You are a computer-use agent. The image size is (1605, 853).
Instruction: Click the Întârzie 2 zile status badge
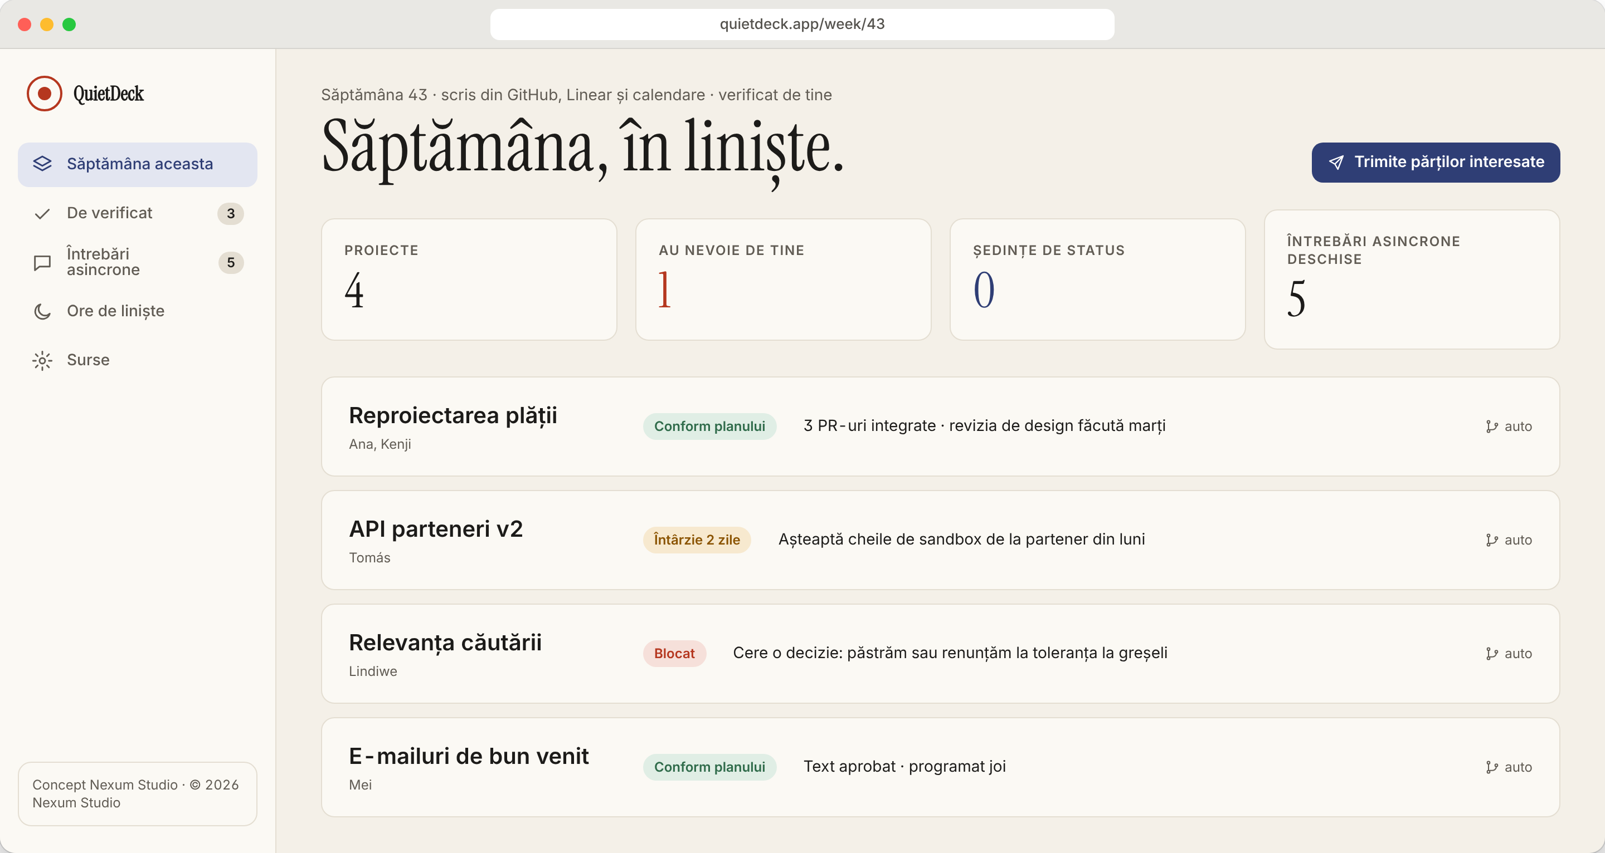697,541
